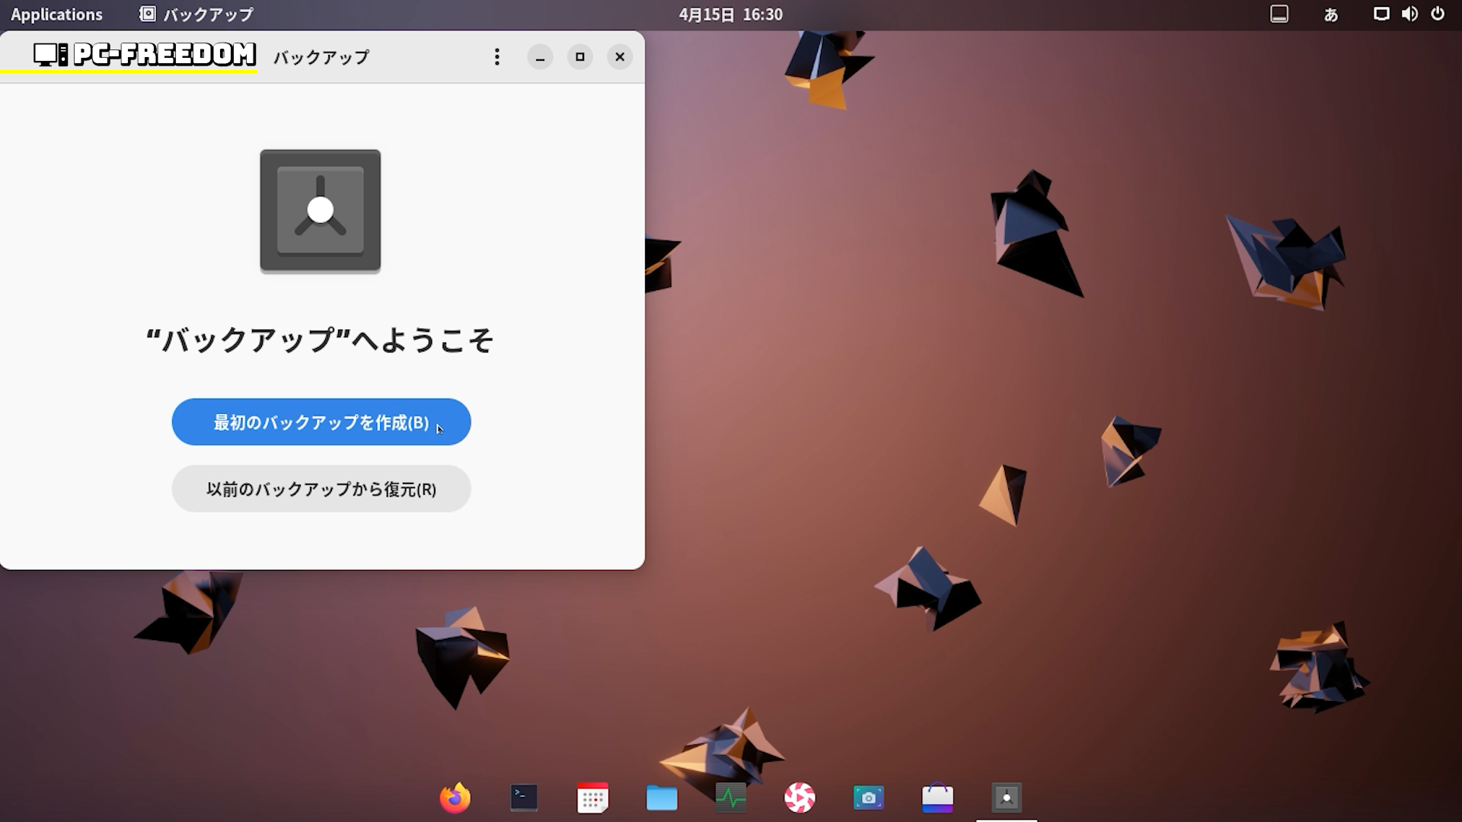The height and width of the screenshot is (822, 1462).
Task: Launch the Screenshot camera app
Action: [868, 798]
